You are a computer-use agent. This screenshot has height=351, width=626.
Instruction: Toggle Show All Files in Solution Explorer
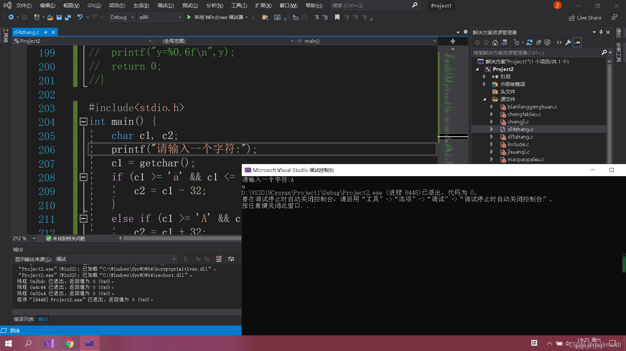[x=548, y=42]
